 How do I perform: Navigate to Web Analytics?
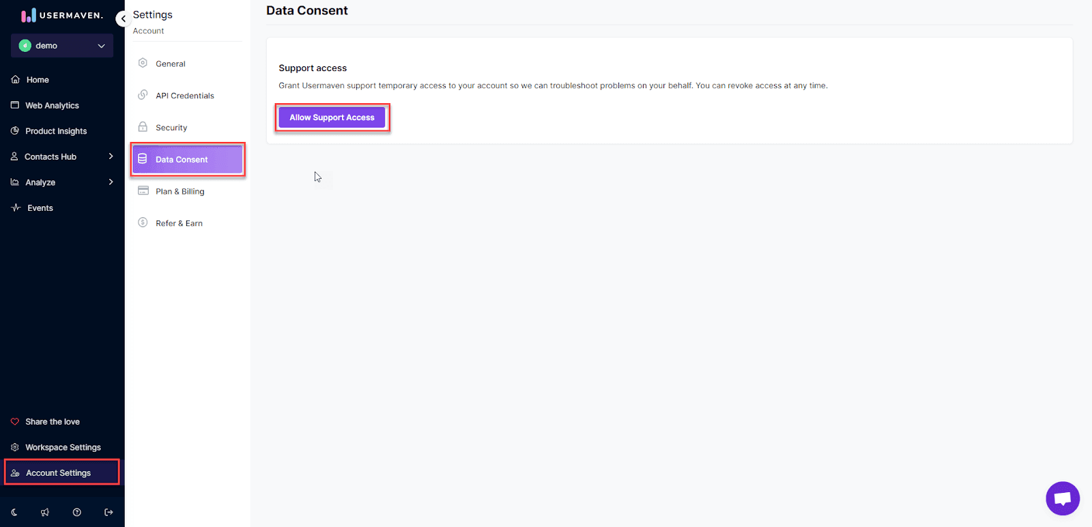[52, 105]
